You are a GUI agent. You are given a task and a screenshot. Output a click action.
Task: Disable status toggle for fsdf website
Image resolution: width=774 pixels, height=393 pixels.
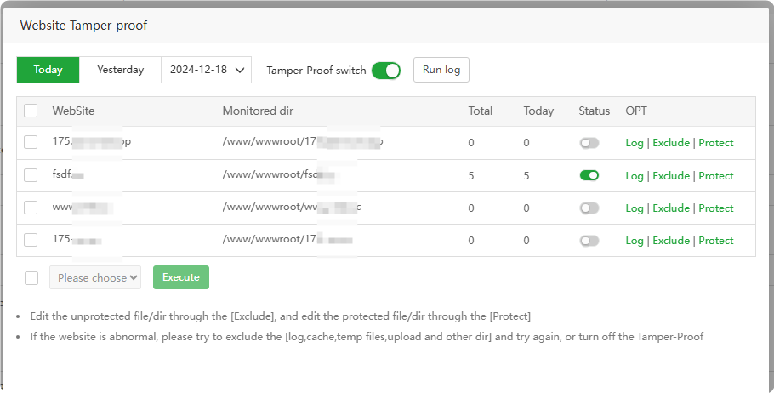[589, 175]
